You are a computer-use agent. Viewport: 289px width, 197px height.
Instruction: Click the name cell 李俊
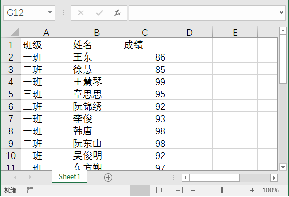pos(97,118)
